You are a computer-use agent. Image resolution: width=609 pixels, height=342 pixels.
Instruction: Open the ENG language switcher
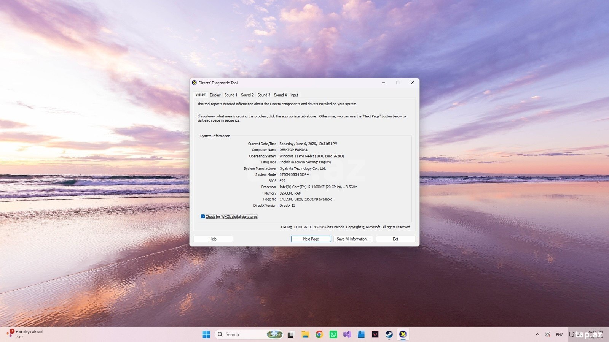[x=560, y=334]
